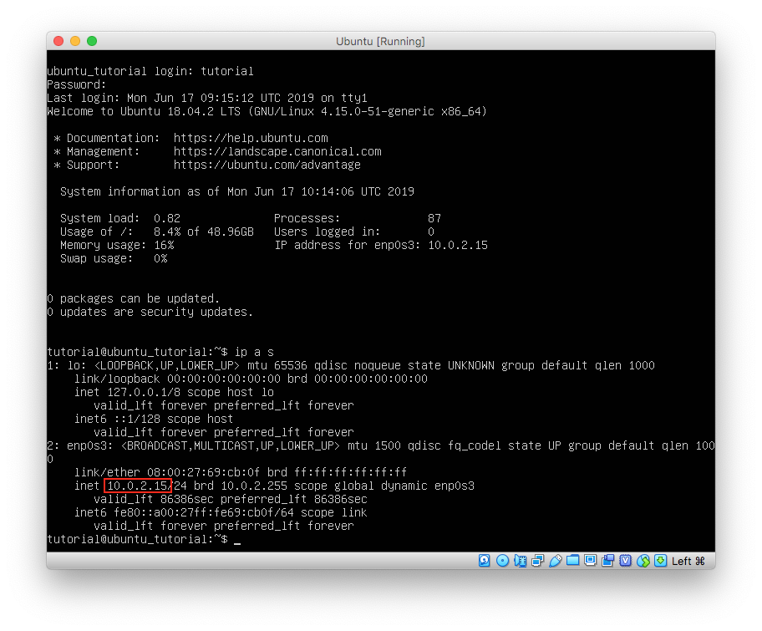Open the hard disk activity indicator
The height and width of the screenshot is (631, 762).
(484, 561)
